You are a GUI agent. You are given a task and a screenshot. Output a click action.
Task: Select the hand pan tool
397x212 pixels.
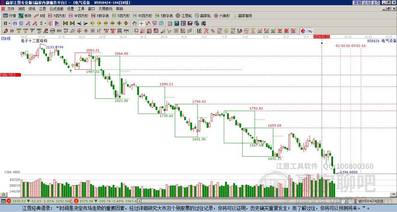click(135, 23)
